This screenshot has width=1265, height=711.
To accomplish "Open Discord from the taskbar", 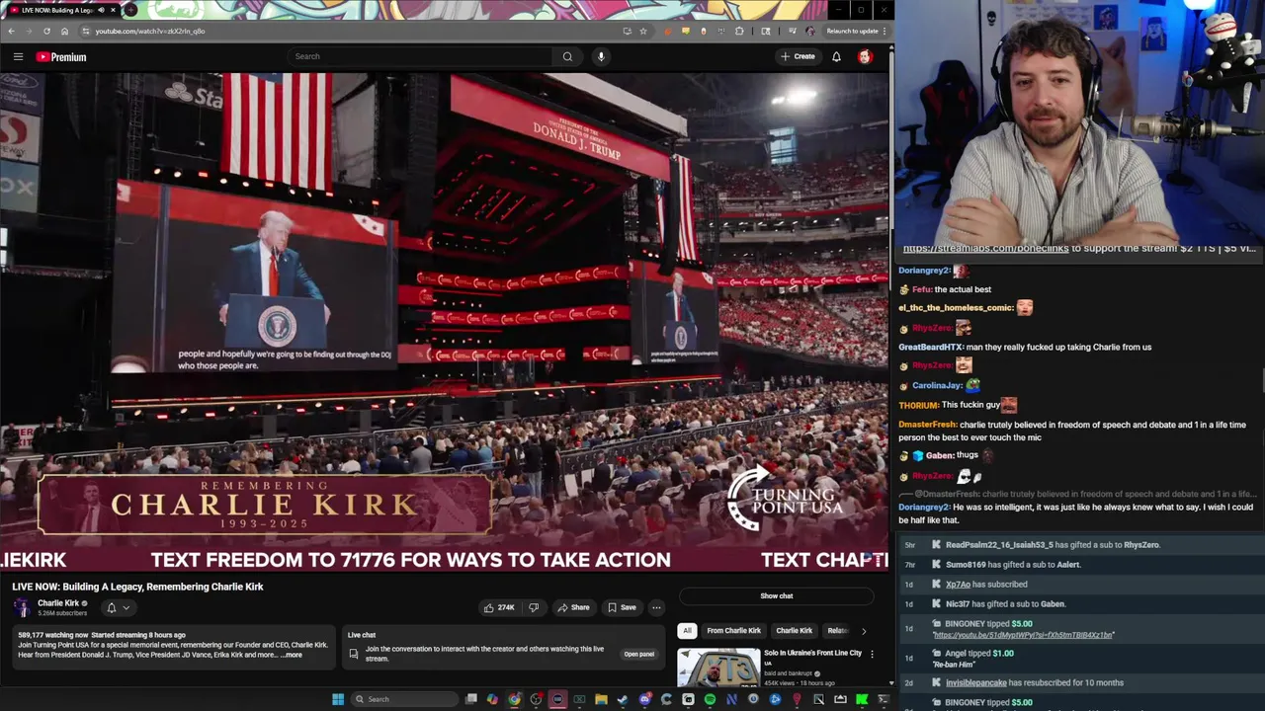I will pyautogui.click(x=644, y=699).
